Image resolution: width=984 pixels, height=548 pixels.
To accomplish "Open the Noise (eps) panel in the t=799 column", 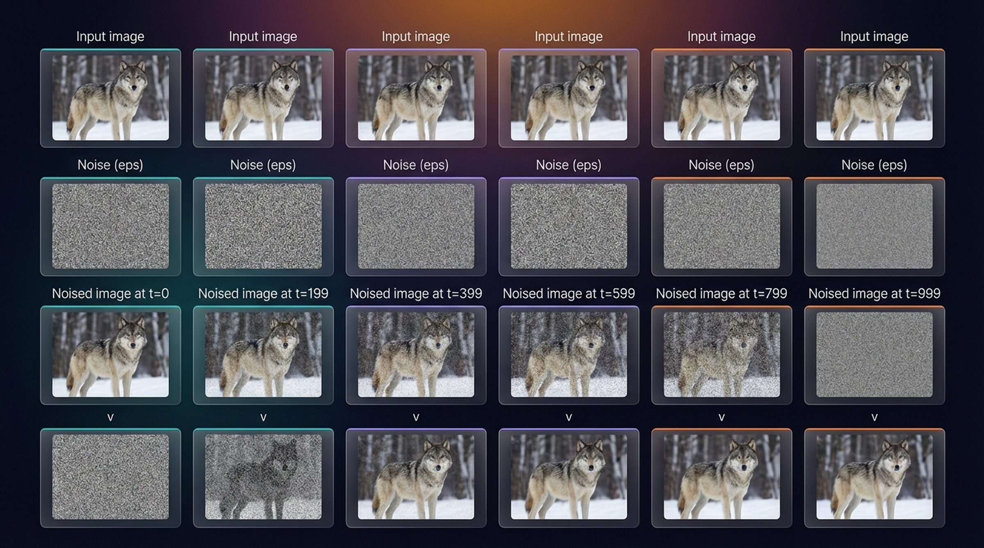I will coord(722,226).
